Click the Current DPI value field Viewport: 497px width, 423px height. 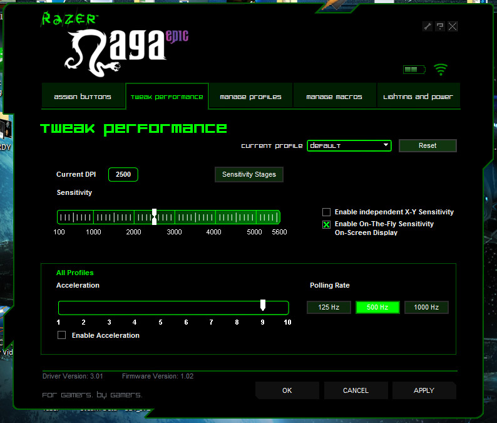pyautogui.click(x=123, y=174)
